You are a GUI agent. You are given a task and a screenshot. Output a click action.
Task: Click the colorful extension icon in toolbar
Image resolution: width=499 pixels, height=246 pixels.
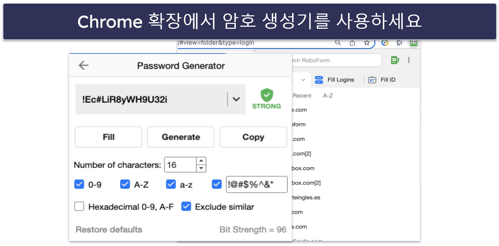[x=385, y=43]
